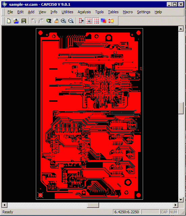Open the File menu
Viewport: 186px width, 216px height.
tap(10, 12)
